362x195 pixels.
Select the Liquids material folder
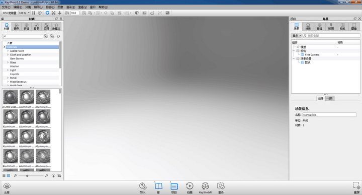(x=14, y=74)
